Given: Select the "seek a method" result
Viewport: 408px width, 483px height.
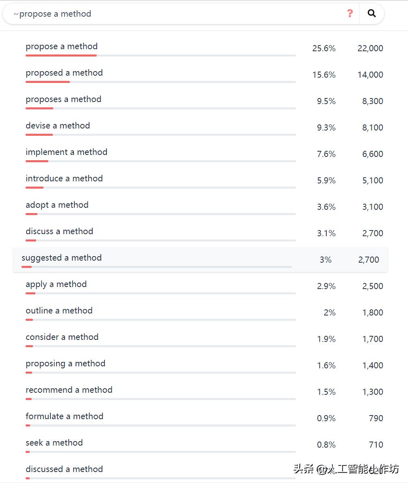Looking at the screenshot, I should (54, 443).
